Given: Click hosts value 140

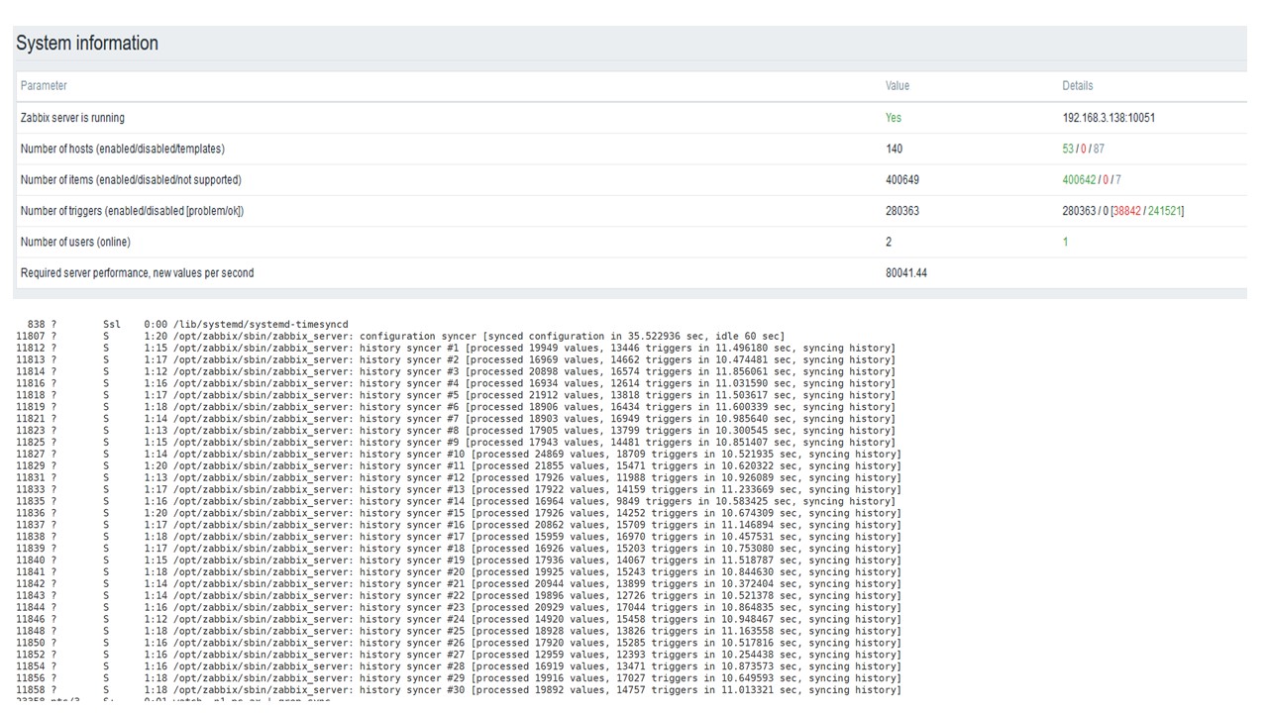Looking at the screenshot, I should tap(895, 149).
